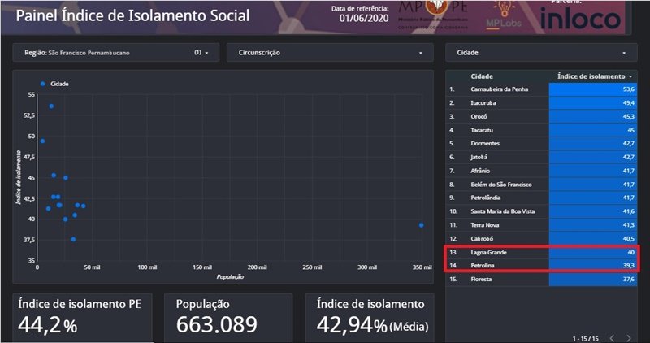This screenshot has height=343, width=650.
Task: Select the outlier data point near 350 mil
Action: point(421,225)
